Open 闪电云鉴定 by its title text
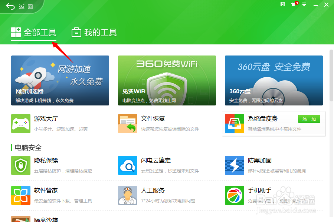 [x=156, y=160]
